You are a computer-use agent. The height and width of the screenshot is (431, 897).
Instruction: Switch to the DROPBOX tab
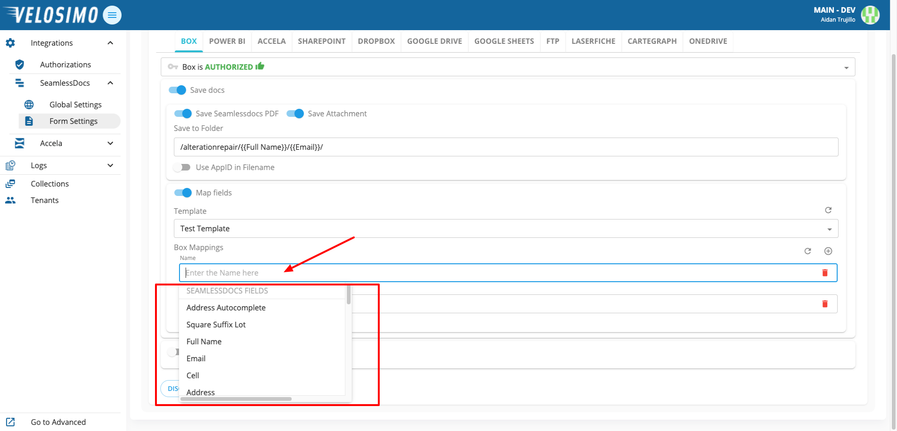(376, 41)
